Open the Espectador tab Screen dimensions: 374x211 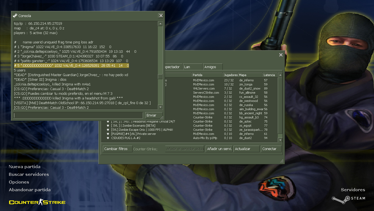pyautogui.click(x=173, y=67)
